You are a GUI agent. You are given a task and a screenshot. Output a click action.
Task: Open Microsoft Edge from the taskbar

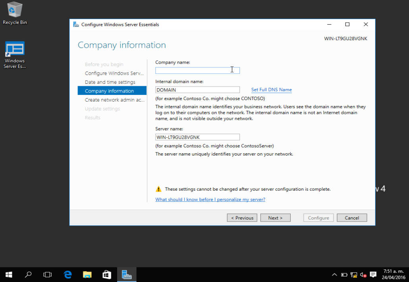pyautogui.click(x=68, y=274)
